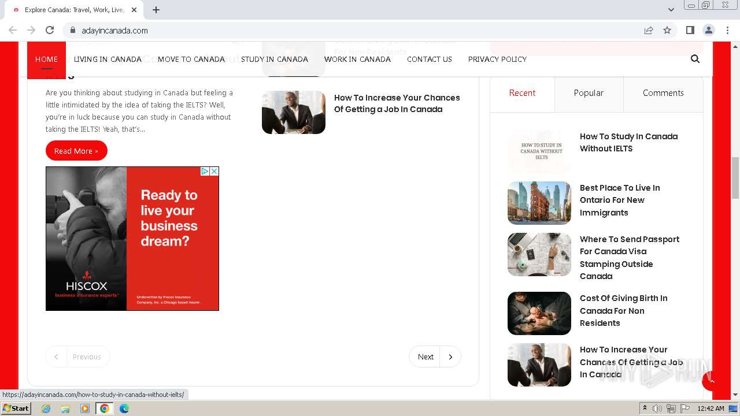
Task: Open the PRIVACY POLICY page
Action: pos(497,59)
